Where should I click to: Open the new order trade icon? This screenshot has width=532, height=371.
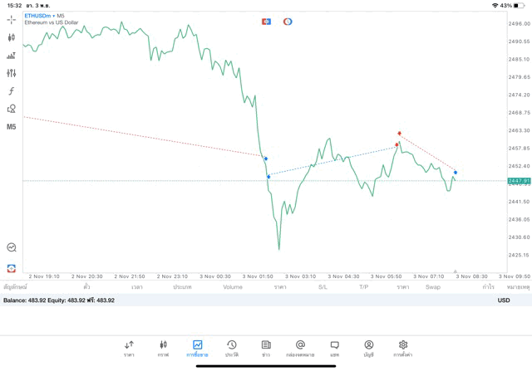click(x=11, y=268)
